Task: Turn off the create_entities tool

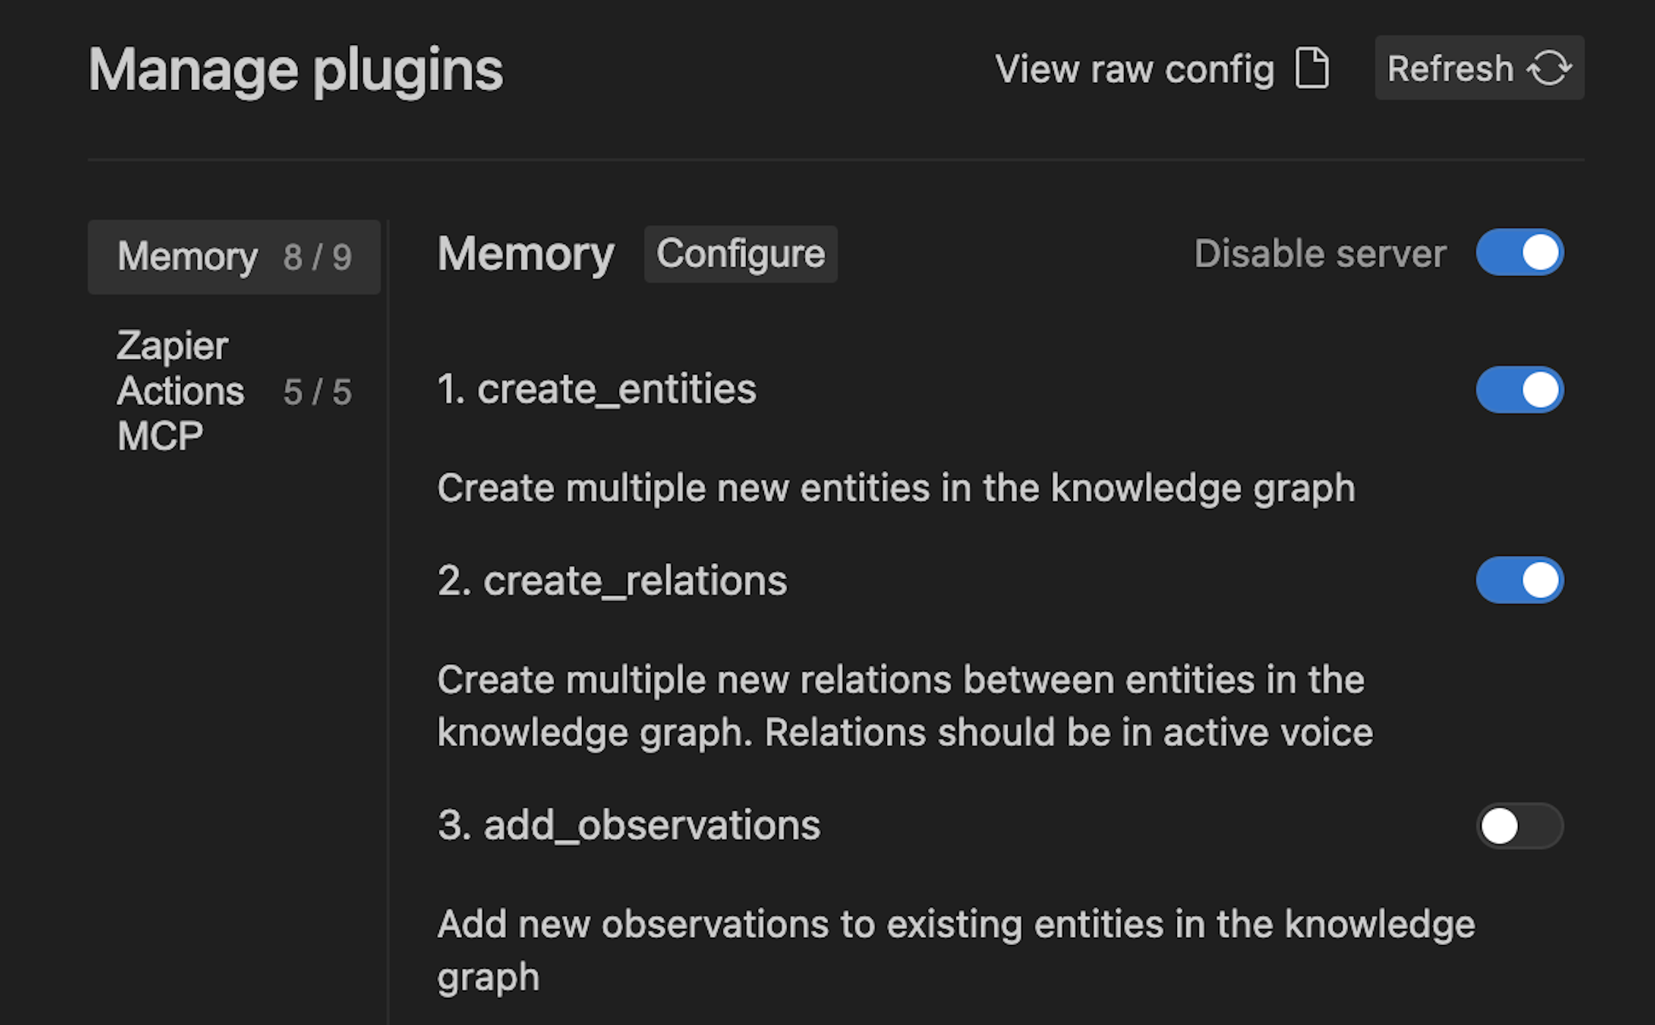Action: click(1521, 389)
